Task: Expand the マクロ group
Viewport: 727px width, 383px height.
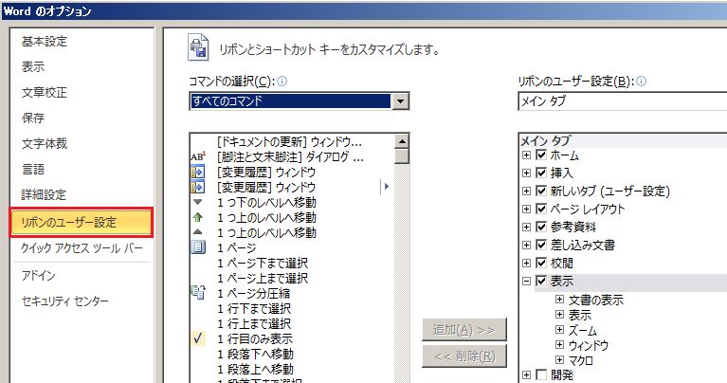Action: [x=559, y=360]
